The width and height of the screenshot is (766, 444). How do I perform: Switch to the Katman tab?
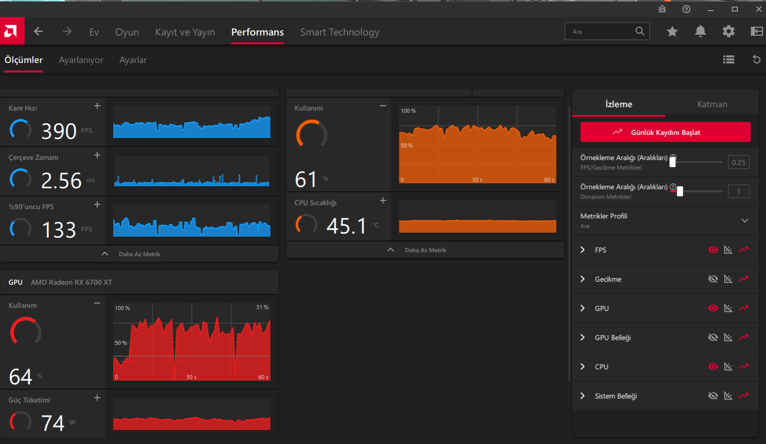tap(712, 104)
